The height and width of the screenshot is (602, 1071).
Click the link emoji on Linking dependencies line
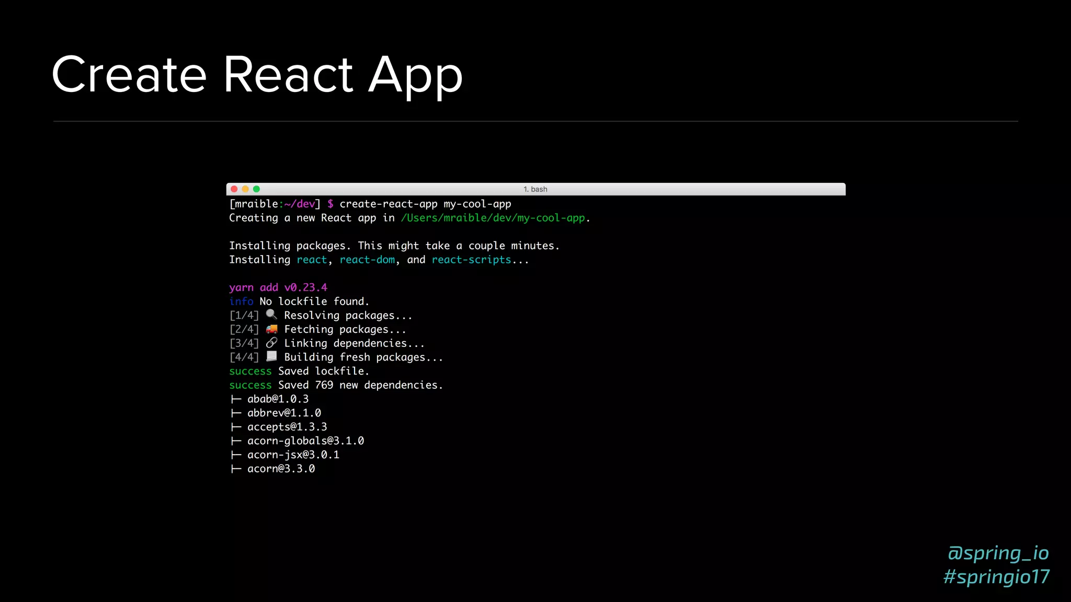tap(271, 343)
